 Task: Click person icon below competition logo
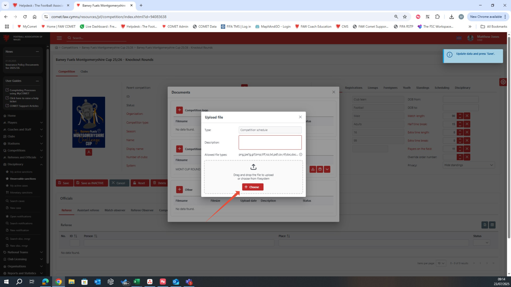[89, 152]
